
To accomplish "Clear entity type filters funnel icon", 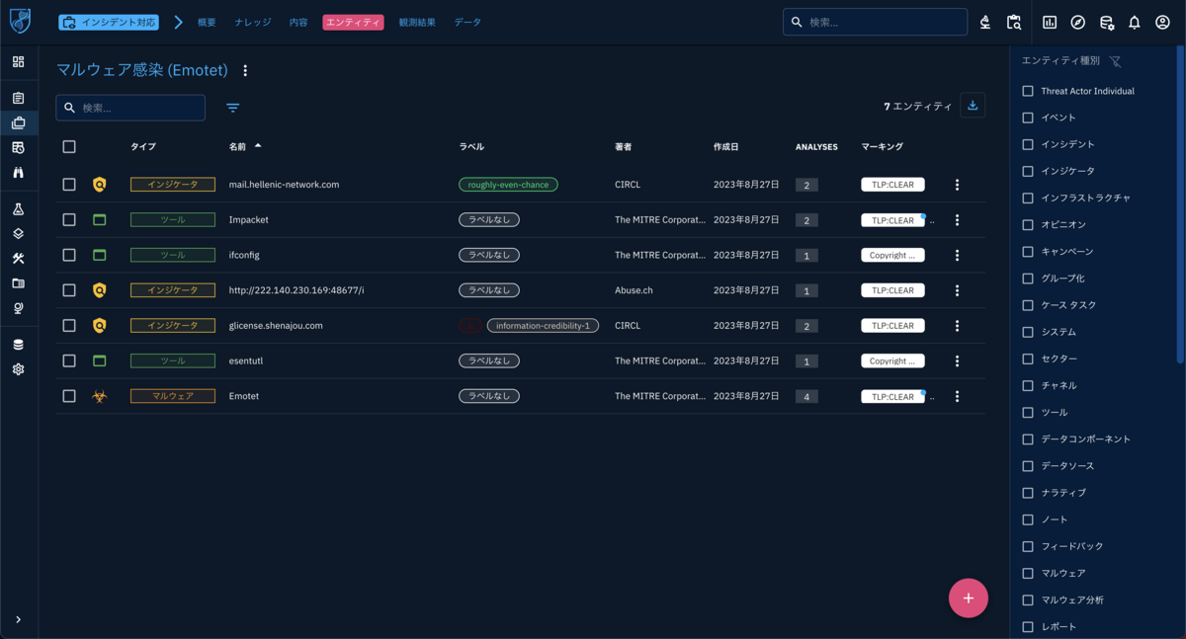I will tap(1115, 61).
